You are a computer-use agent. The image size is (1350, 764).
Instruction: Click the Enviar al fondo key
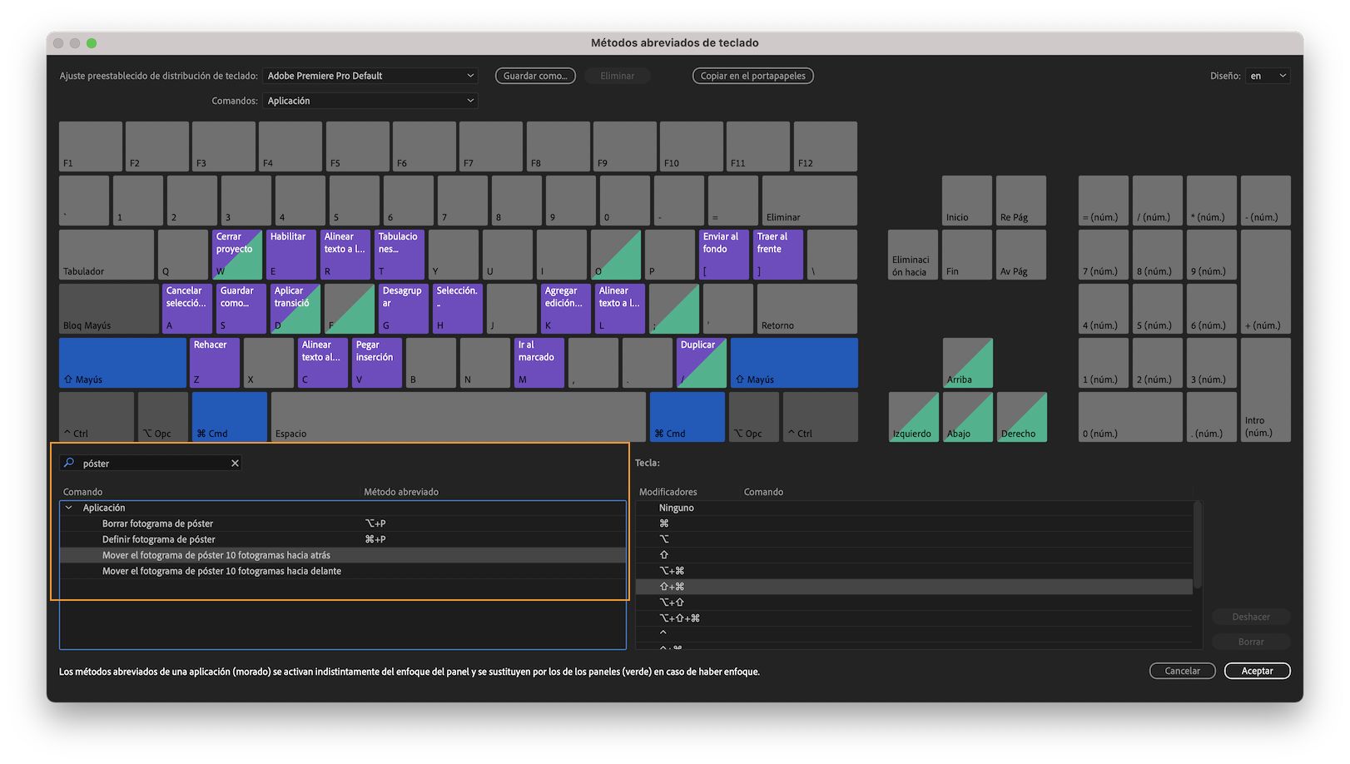click(x=724, y=254)
